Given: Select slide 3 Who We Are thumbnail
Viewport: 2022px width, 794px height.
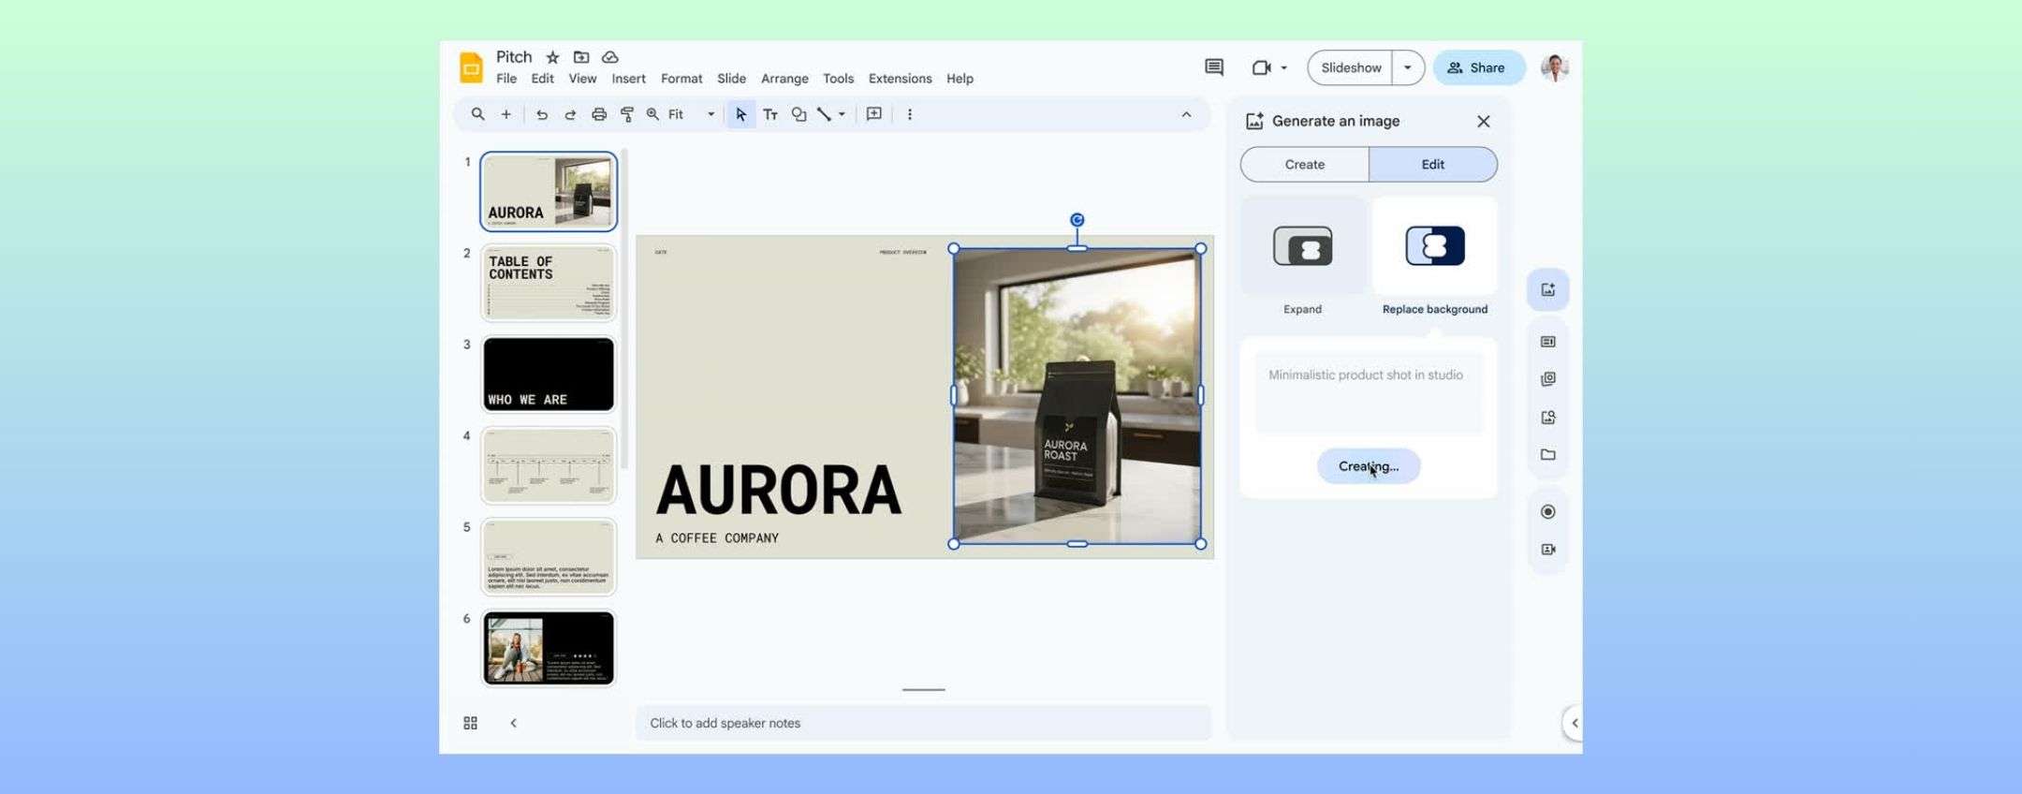Looking at the screenshot, I should (549, 375).
